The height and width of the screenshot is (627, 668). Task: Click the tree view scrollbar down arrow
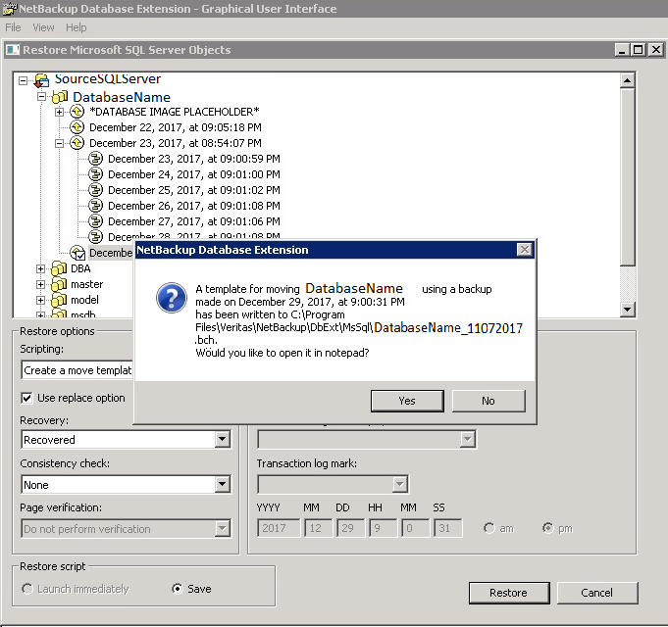click(627, 310)
